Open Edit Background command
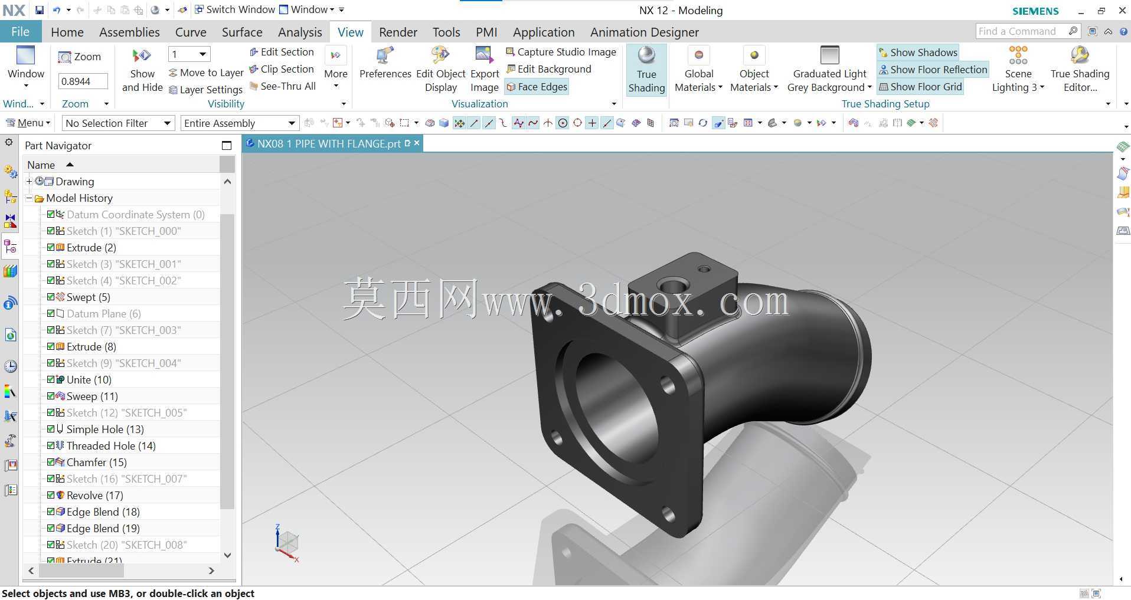 (548, 69)
